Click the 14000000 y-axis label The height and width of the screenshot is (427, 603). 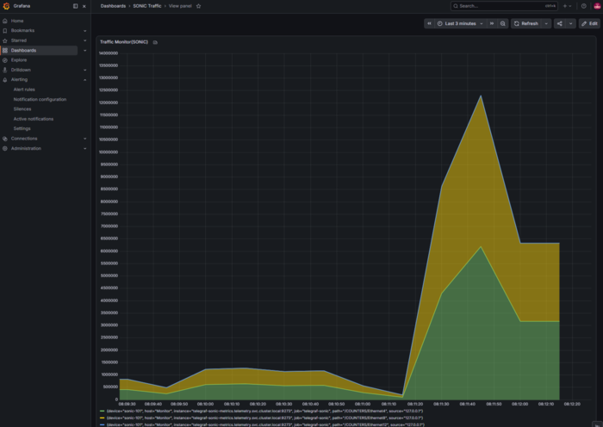click(x=109, y=53)
